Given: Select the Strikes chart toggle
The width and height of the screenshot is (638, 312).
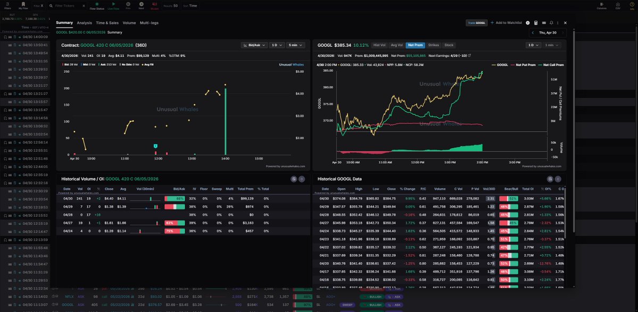Looking at the screenshot, I should 433,45.
